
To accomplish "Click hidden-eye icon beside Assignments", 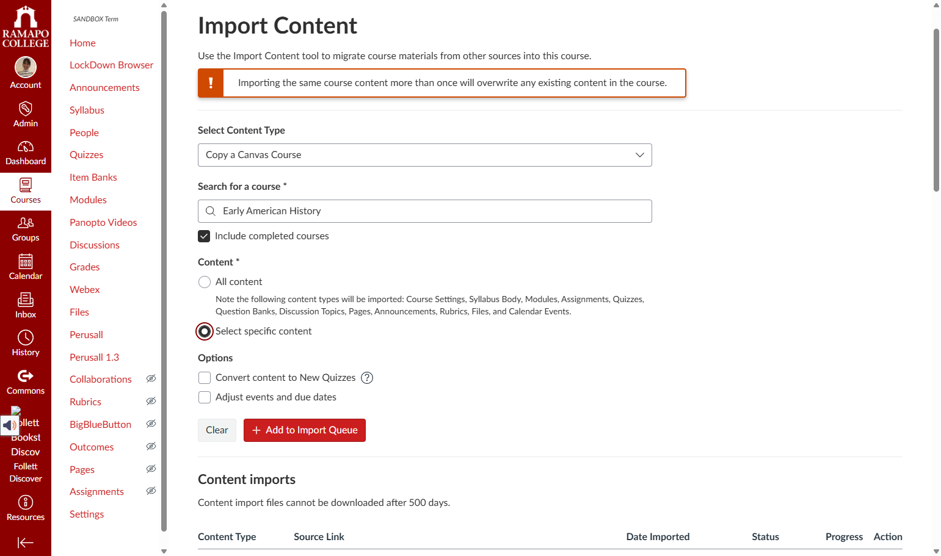I will (151, 491).
